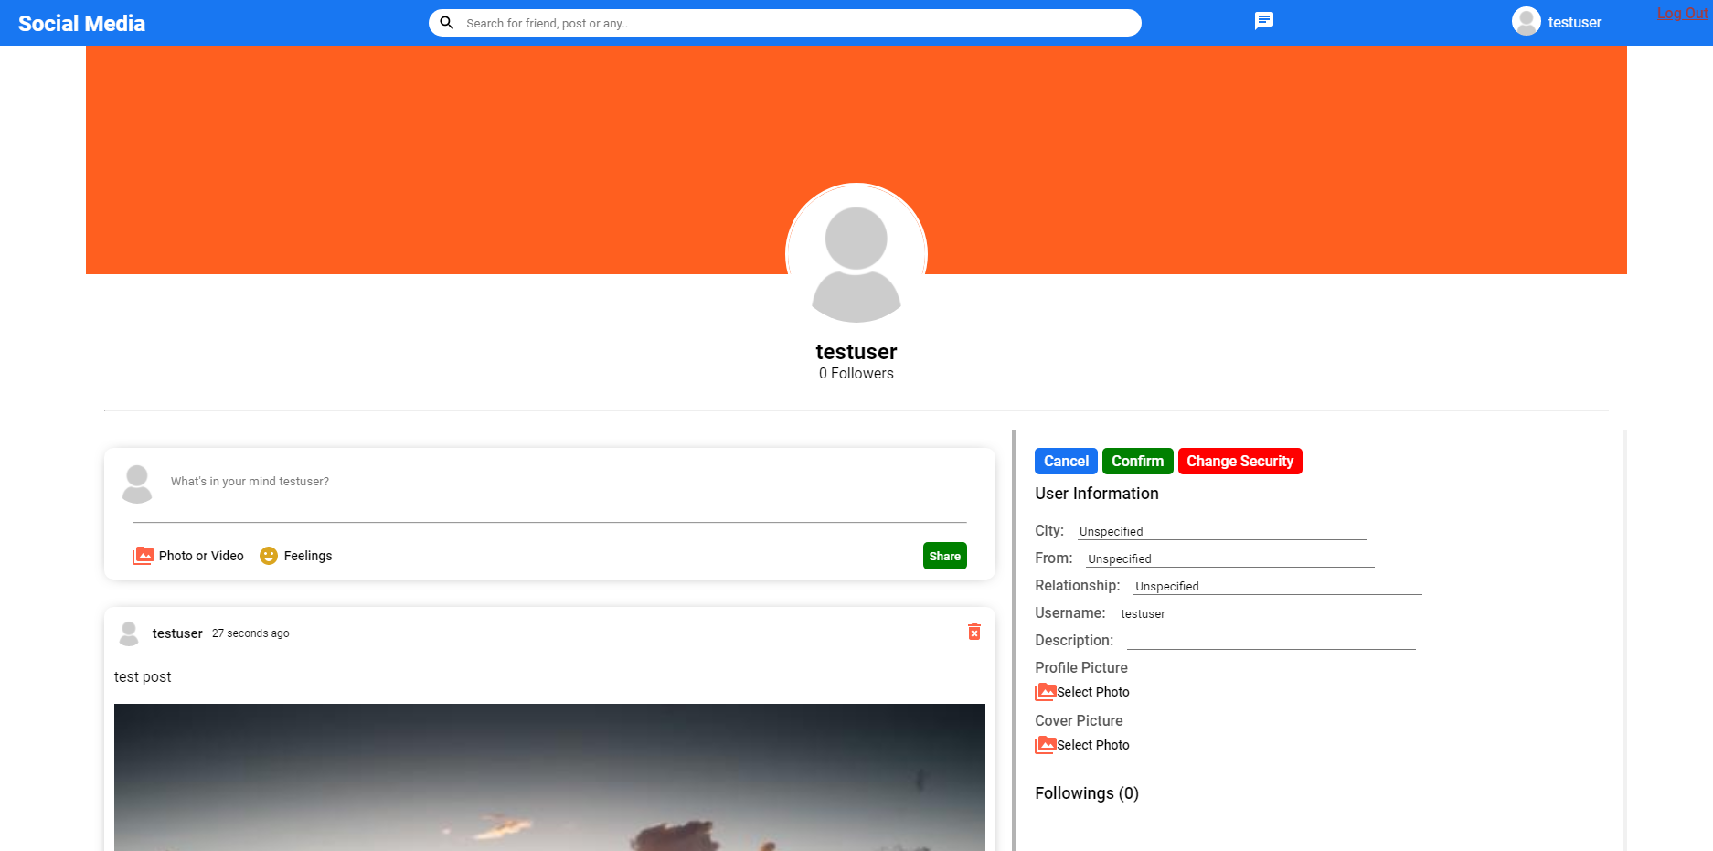Cancel the user information edits
Image resolution: width=1713 pixels, height=851 pixels.
point(1065,461)
